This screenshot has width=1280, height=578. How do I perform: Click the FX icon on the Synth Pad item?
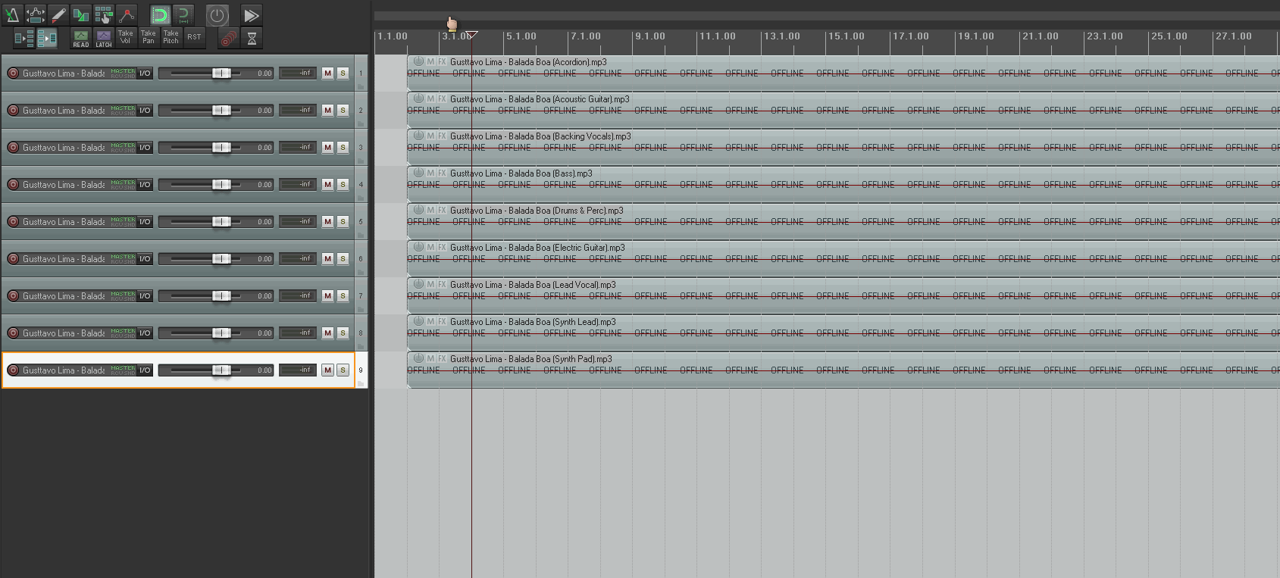442,358
